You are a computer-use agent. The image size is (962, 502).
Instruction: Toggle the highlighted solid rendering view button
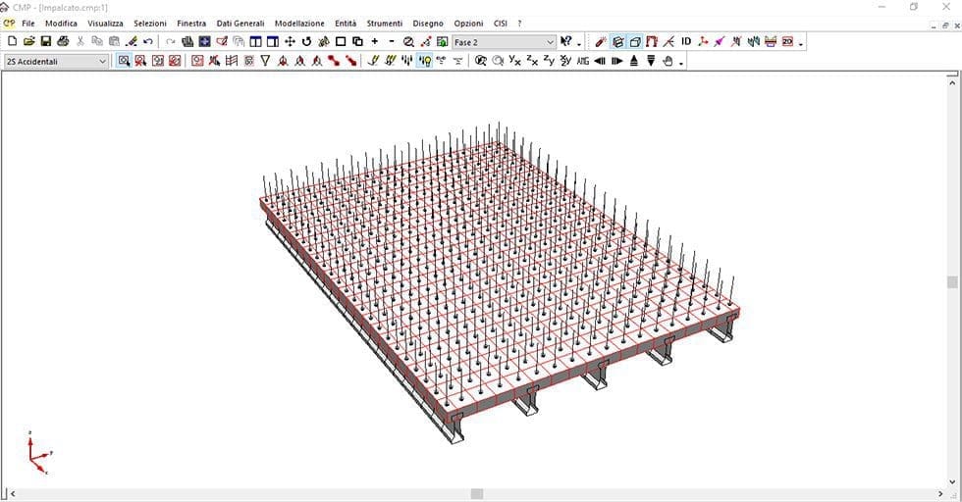coord(617,42)
